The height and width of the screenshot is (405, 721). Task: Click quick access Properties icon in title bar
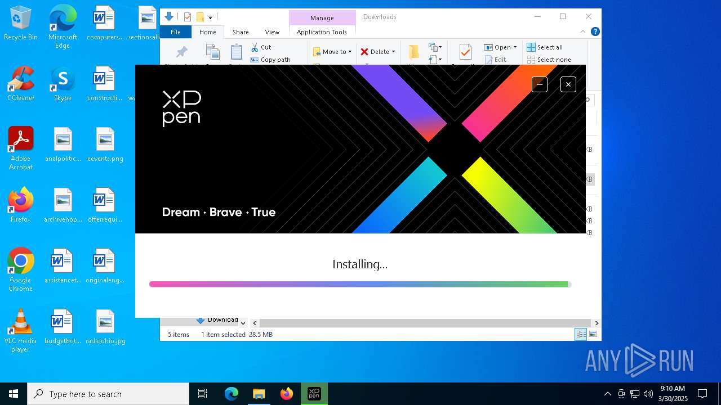tap(188, 17)
